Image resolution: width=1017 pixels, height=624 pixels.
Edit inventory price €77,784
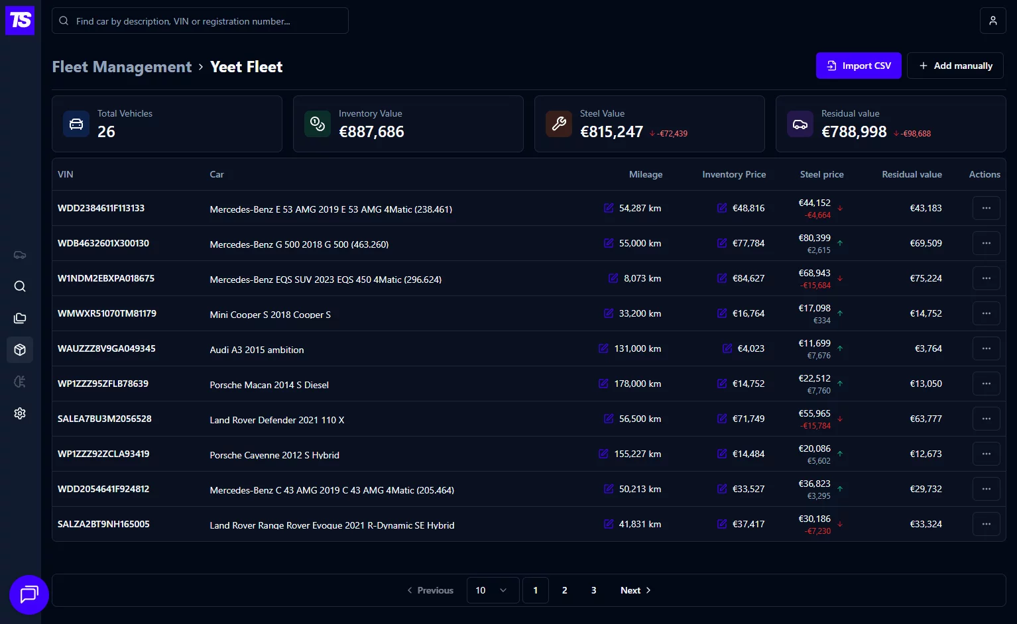point(722,243)
